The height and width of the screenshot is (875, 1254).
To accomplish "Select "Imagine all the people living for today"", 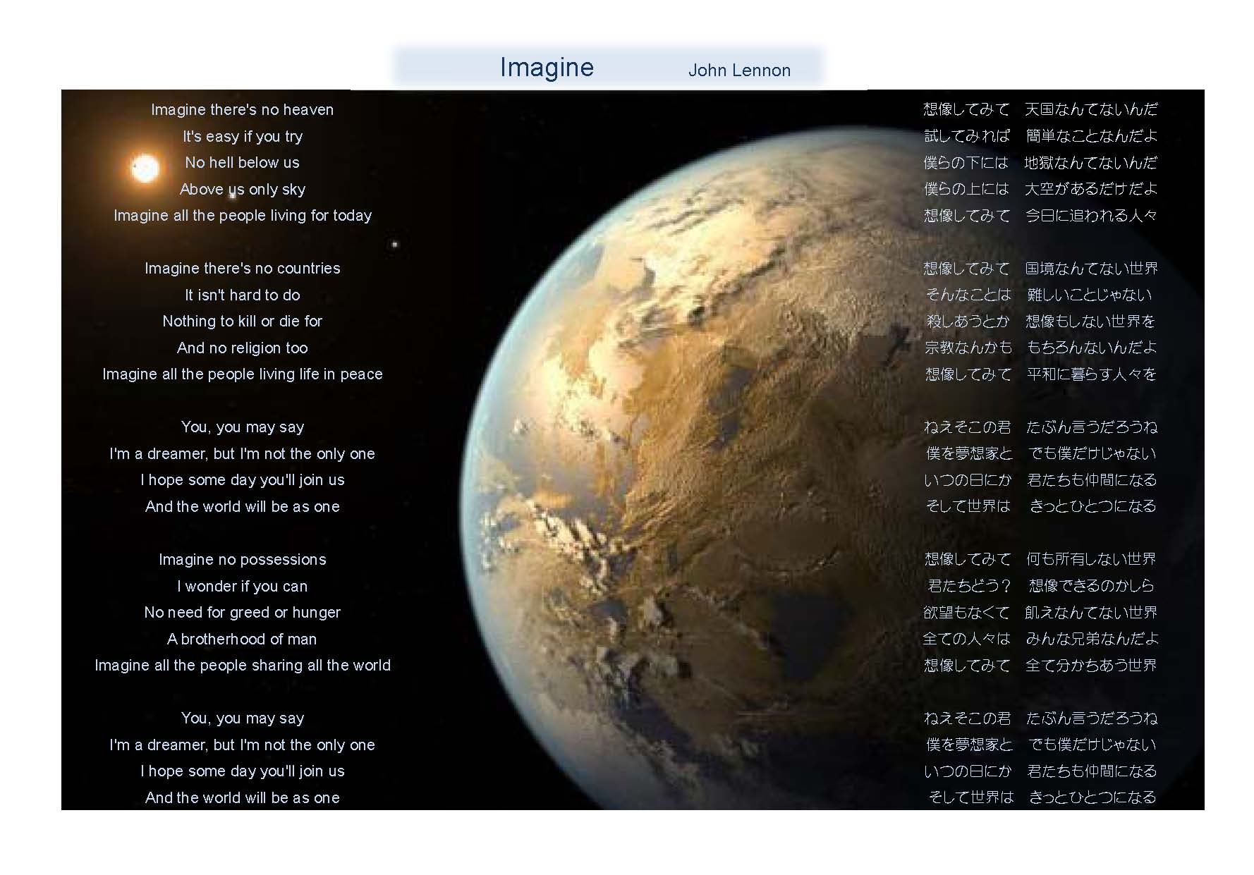I will (x=242, y=216).
